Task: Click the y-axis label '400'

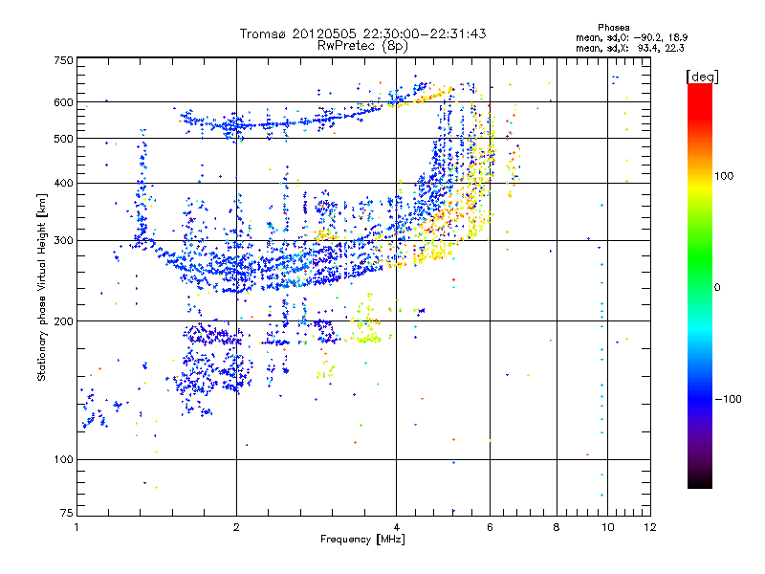Action: click(63, 184)
